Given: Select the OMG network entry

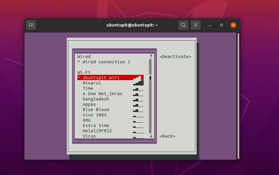Looking at the screenshot, I should [86, 120].
